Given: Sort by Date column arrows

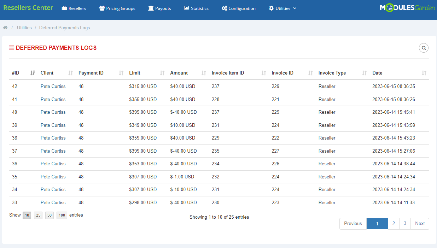Looking at the screenshot, I should pos(424,73).
